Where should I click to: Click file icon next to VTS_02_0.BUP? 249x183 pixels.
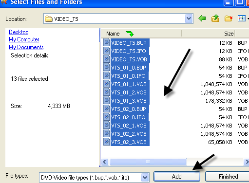pyautogui.click(x=107, y=109)
